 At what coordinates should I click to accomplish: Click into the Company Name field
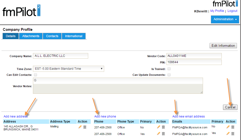pos(61,56)
